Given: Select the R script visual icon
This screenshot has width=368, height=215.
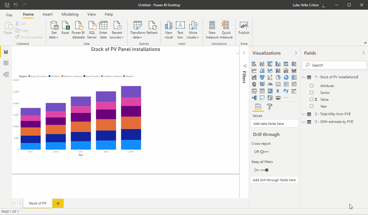Looking at the screenshot, I should point(278,91).
